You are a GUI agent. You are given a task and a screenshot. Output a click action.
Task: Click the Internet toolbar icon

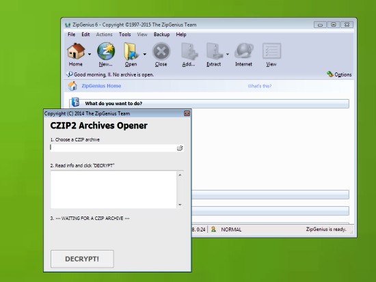[243, 51]
